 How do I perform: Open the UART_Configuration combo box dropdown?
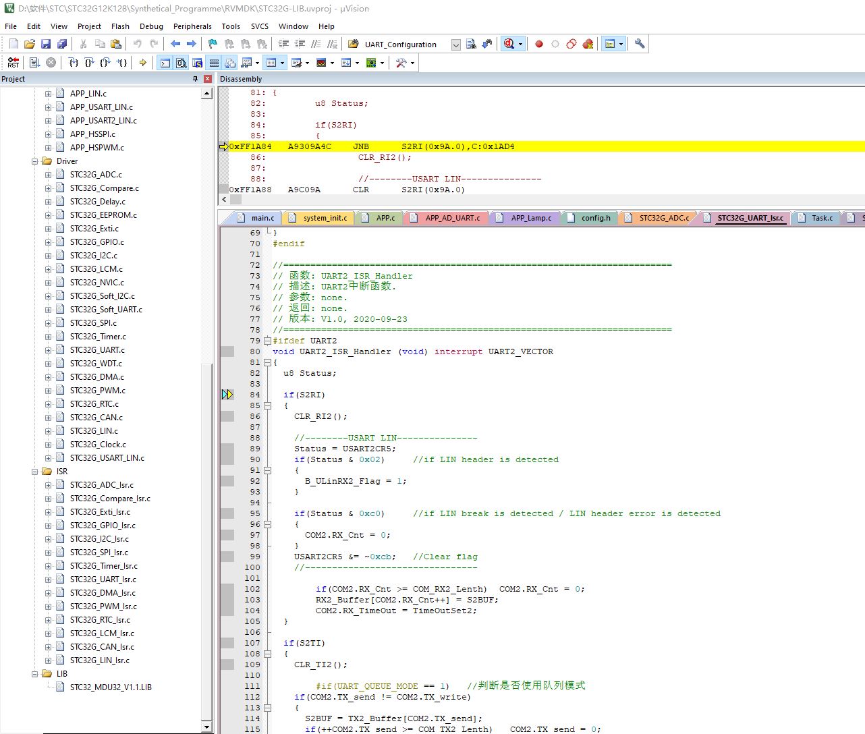click(x=456, y=45)
